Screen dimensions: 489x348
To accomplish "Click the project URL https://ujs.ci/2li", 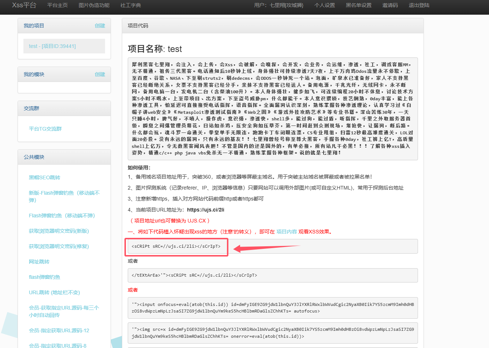I will (206, 210).
